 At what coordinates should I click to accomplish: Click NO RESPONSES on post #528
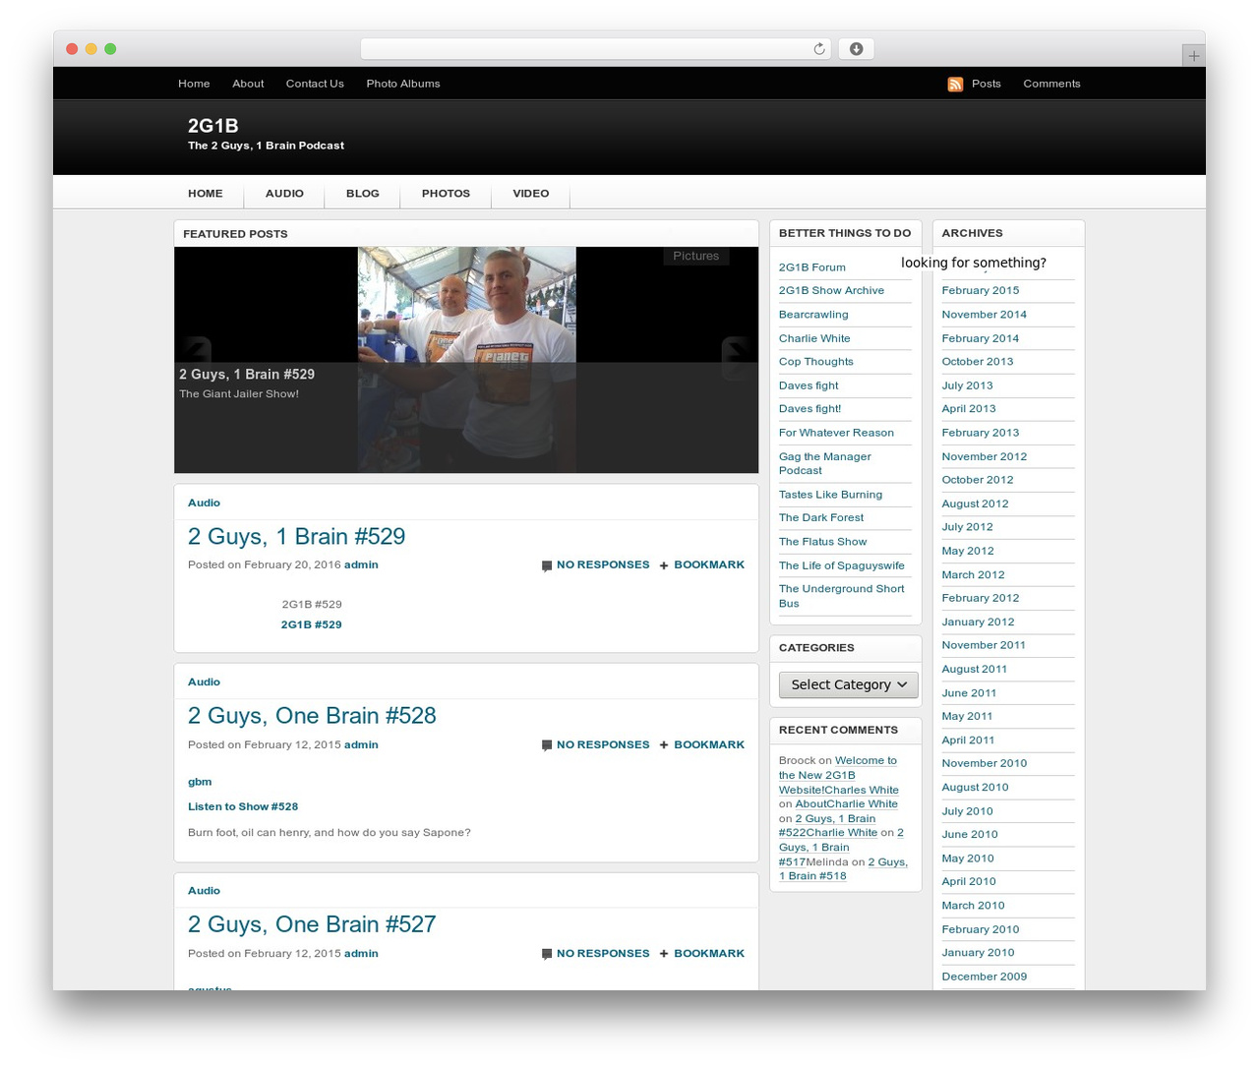coord(603,745)
